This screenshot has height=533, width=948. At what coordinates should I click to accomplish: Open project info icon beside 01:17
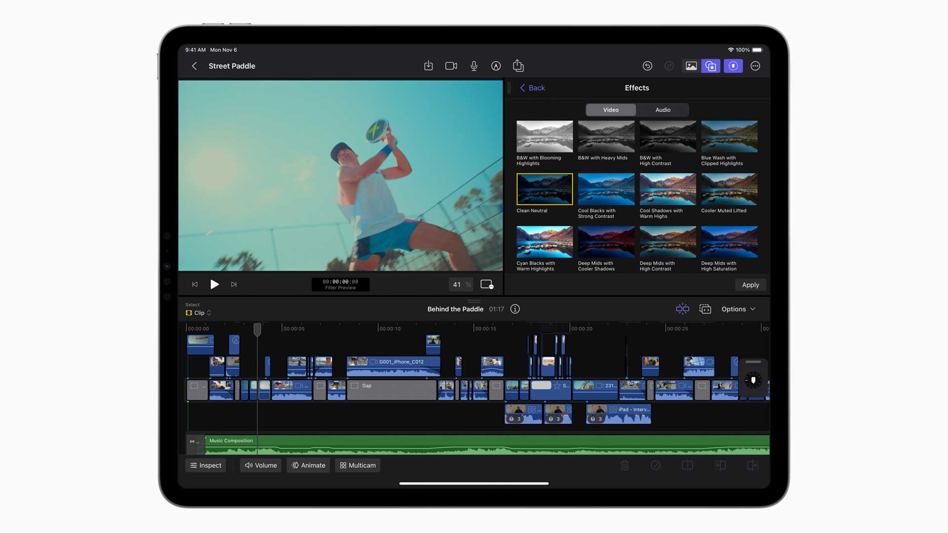[x=515, y=309]
